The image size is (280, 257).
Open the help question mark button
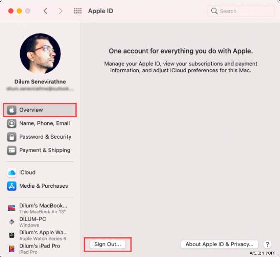tap(267, 244)
